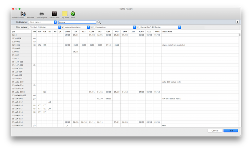Select job row 15-AIR-034
This screenshot has width=252, height=151.
[x=21, y=122]
